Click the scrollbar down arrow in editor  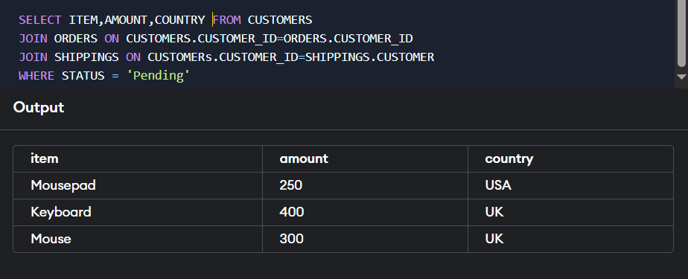(681, 77)
